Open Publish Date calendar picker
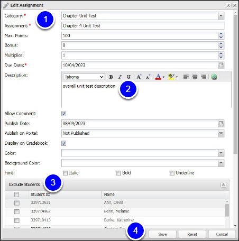Screen dimensions: 239x241 pyautogui.click(x=221, y=123)
